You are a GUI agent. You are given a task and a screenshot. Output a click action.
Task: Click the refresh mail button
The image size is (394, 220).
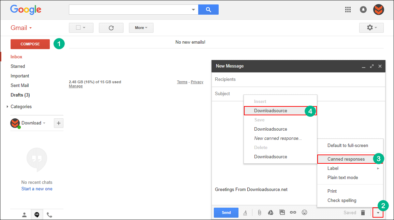111,28
